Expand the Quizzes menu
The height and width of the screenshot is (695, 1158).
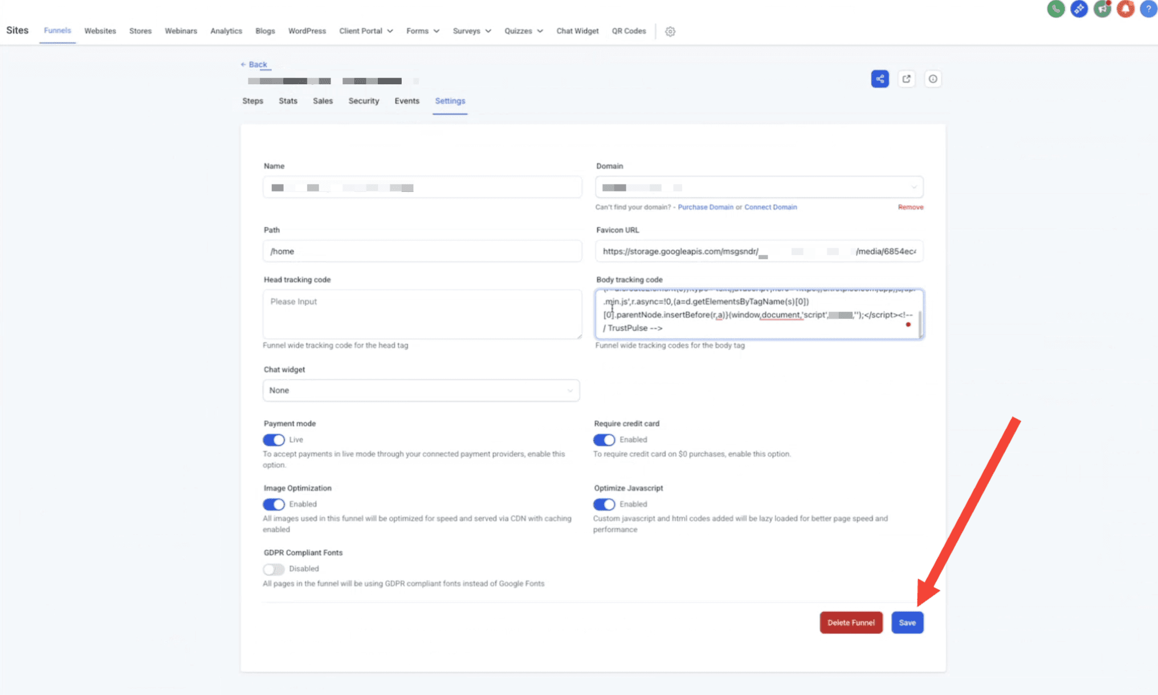[x=524, y=31]
